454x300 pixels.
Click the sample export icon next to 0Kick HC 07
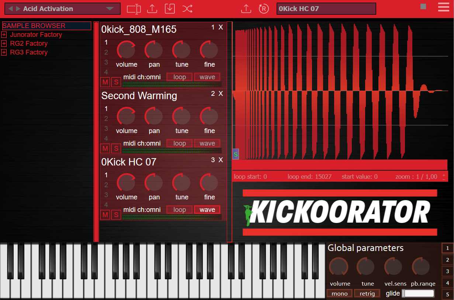pos(247,9)
